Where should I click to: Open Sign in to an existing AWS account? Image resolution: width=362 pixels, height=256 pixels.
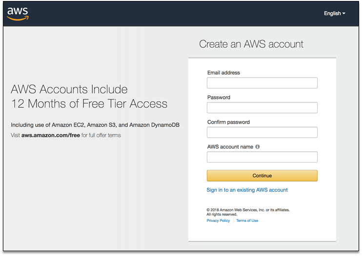247,190
